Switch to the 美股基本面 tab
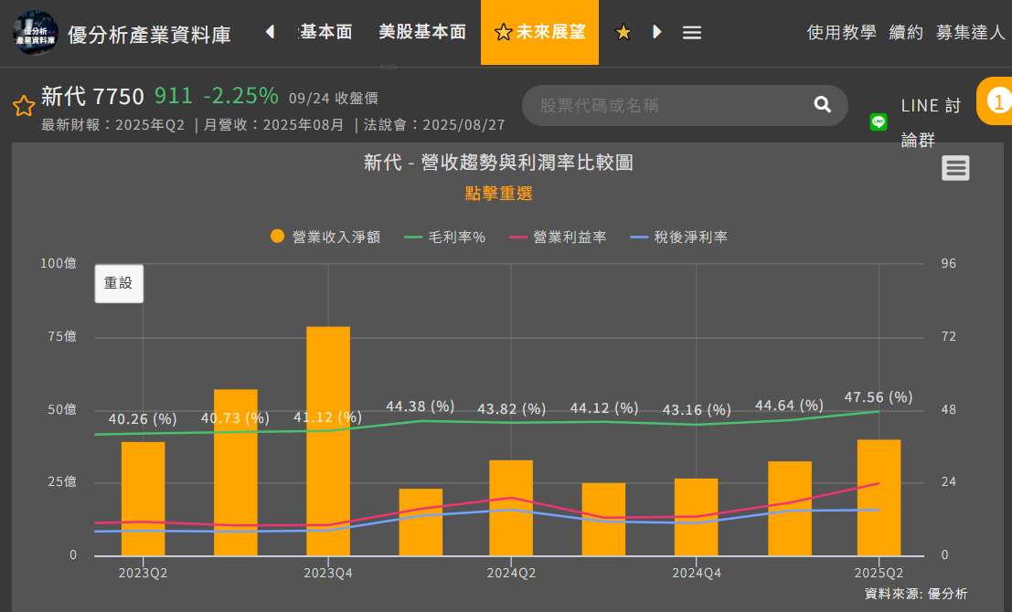 (422, 32)
